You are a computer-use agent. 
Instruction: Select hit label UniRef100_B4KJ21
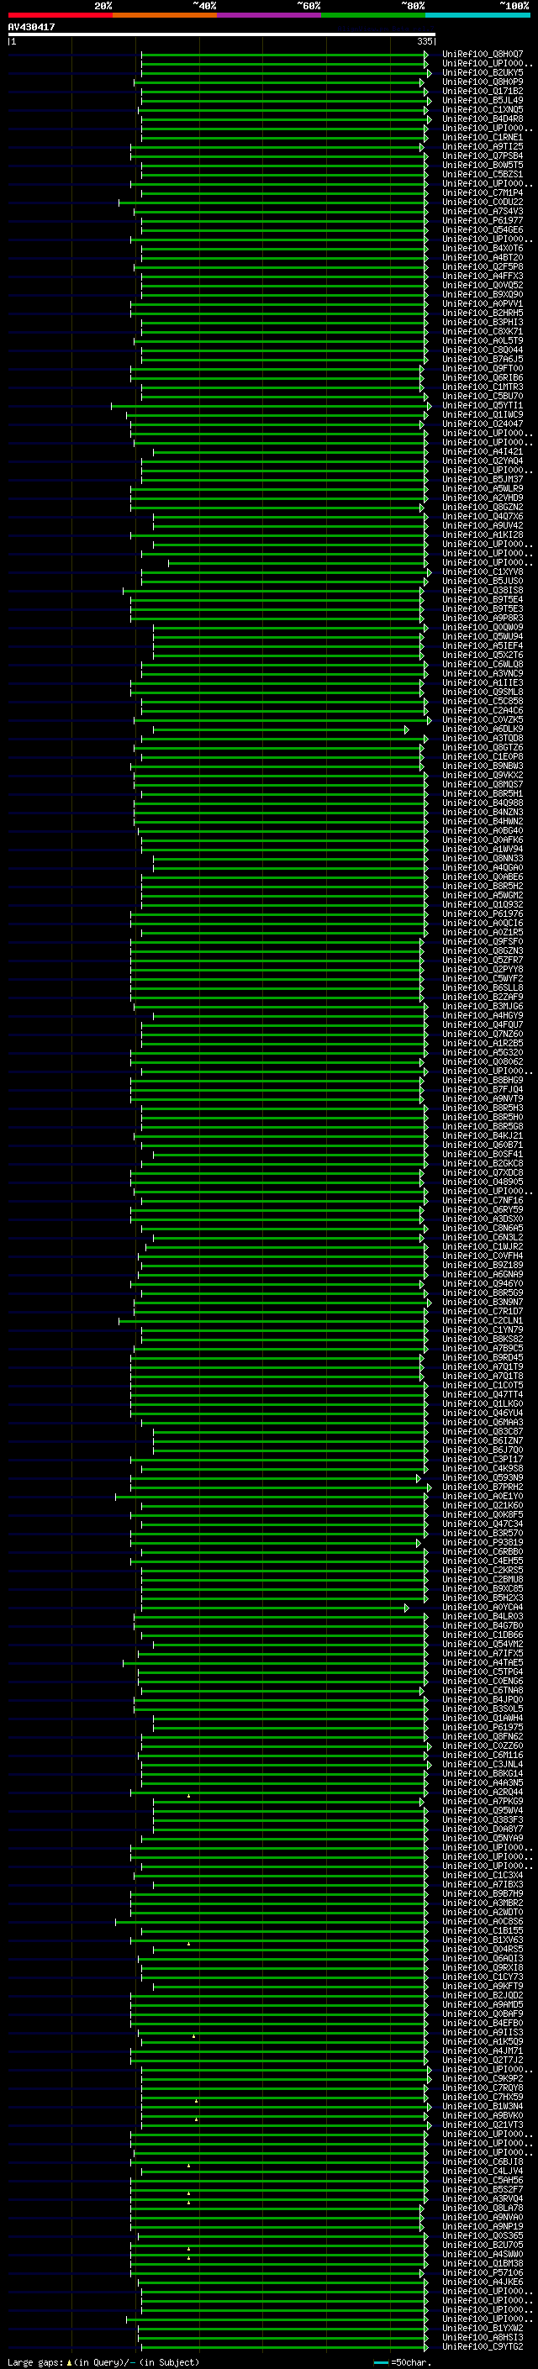click(x=483, y=1136)
